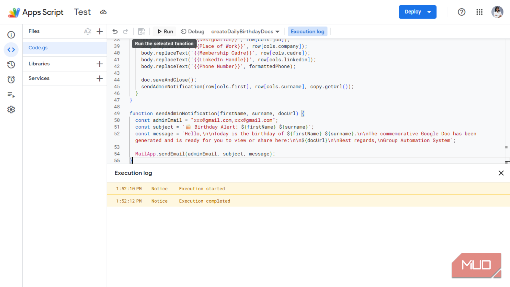
Task: Toggle the Execution log button
Action: (308, 31)
